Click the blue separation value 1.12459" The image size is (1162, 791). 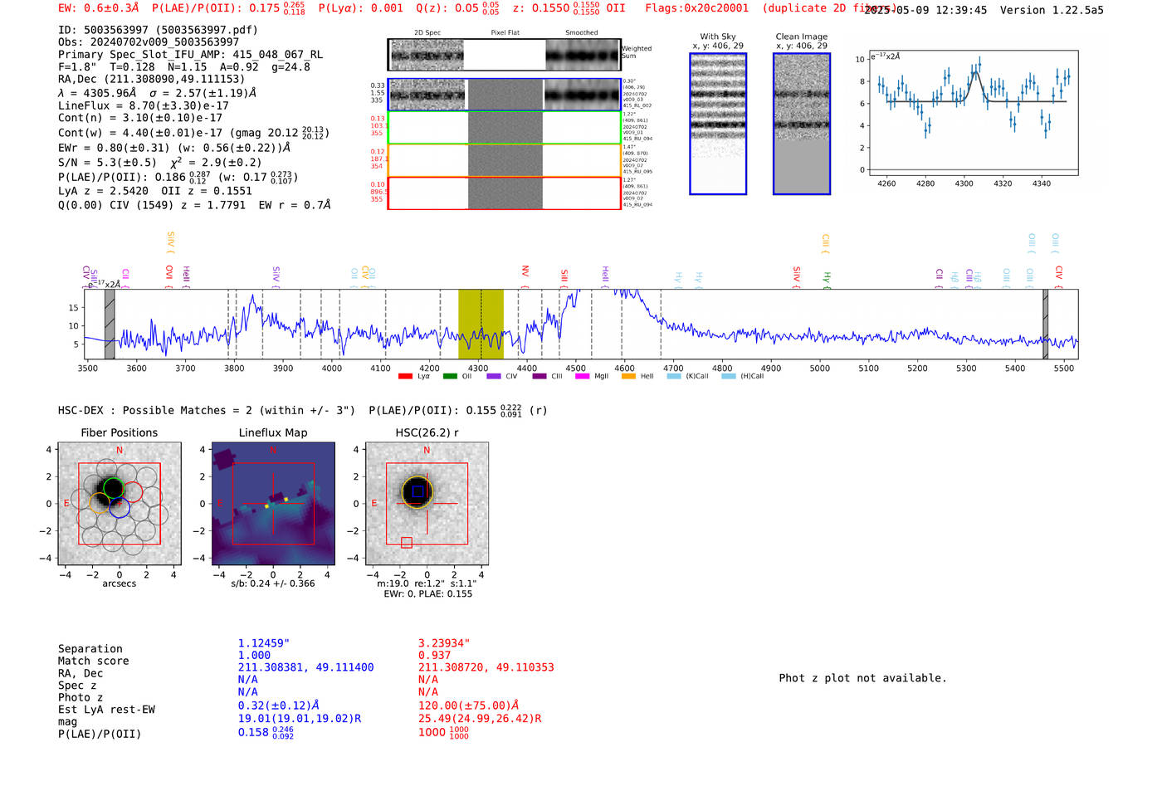point(264,643)
